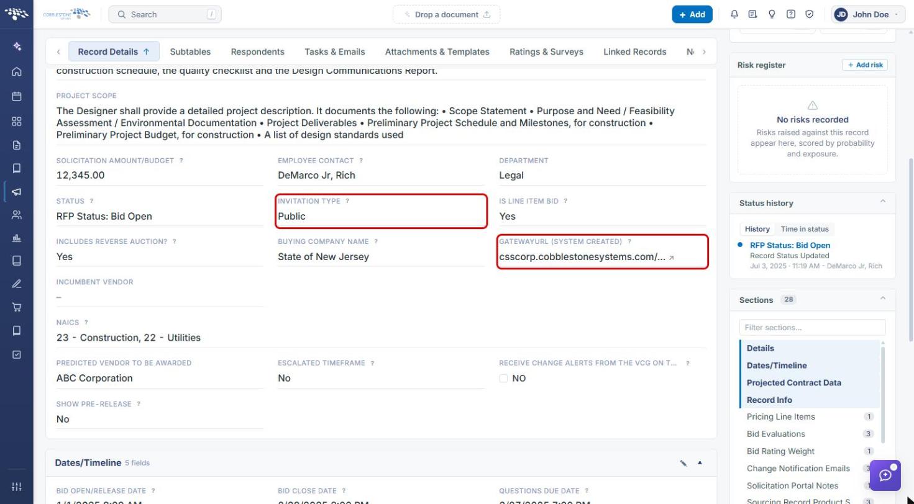The image size is (914, 504).
Task: Open the bar chart icon in the sidebar
Action: pos(17,238)
